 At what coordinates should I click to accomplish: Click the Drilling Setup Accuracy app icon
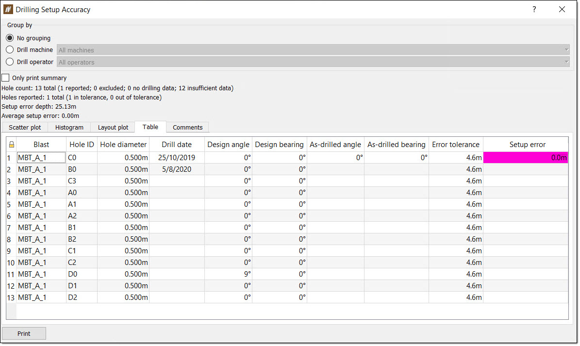[x=8, y=9]
